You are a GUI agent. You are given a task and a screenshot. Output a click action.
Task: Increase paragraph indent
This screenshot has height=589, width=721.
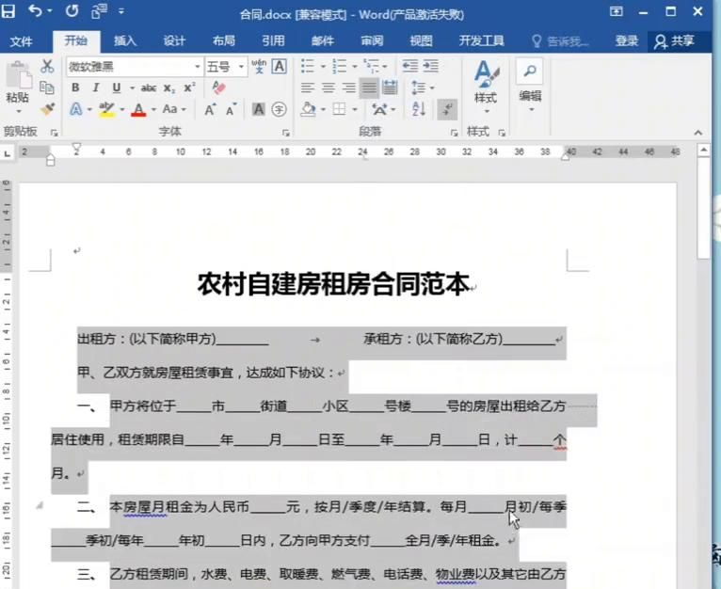431,66
